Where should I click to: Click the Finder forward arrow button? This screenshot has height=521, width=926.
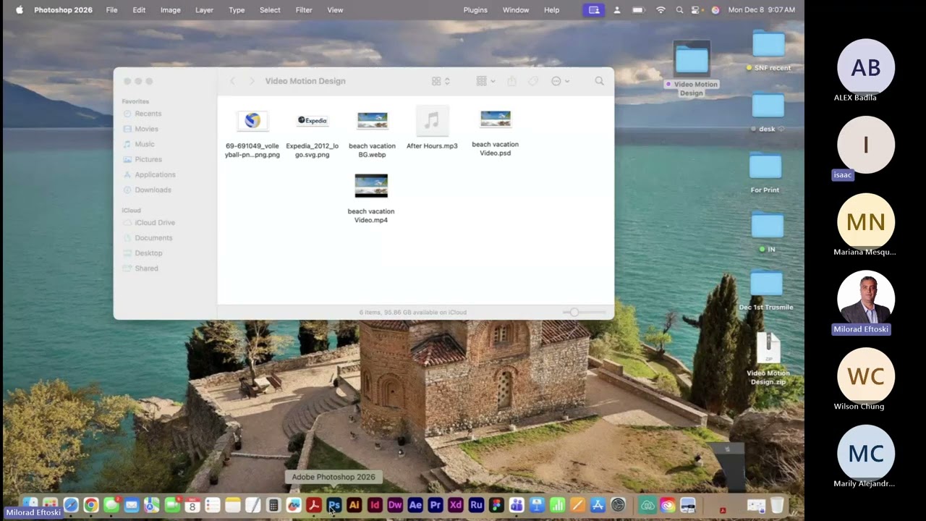pyautogui.click(x=252, y=81)
